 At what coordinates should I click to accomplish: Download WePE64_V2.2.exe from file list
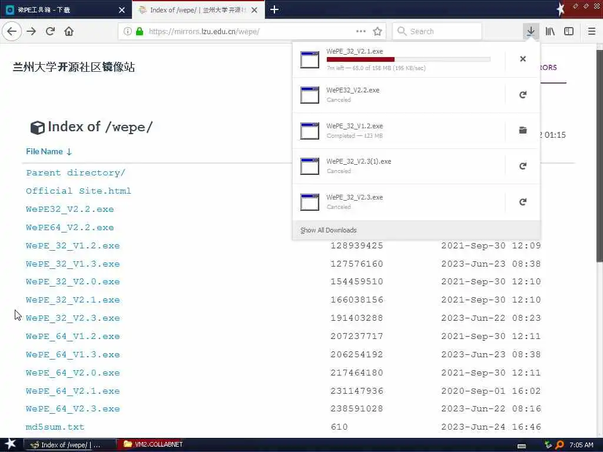[70, 227]
